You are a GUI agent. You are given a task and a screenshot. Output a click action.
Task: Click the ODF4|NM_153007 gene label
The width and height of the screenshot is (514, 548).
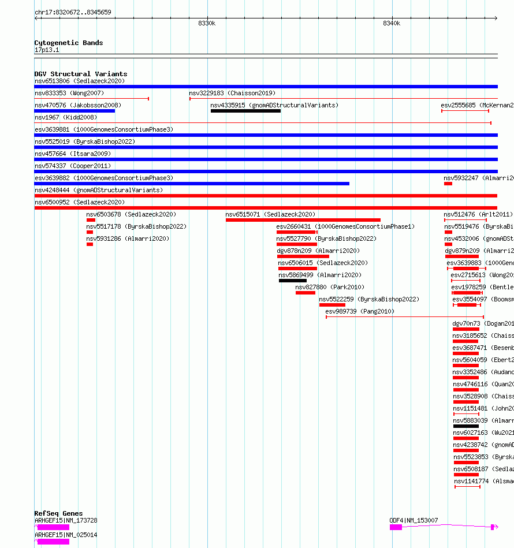[x=414, y=520]
